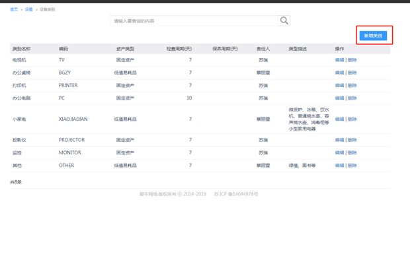Click the inspection period value 30 for PC
The image size is (410, 254).
(x=189, y=98)
